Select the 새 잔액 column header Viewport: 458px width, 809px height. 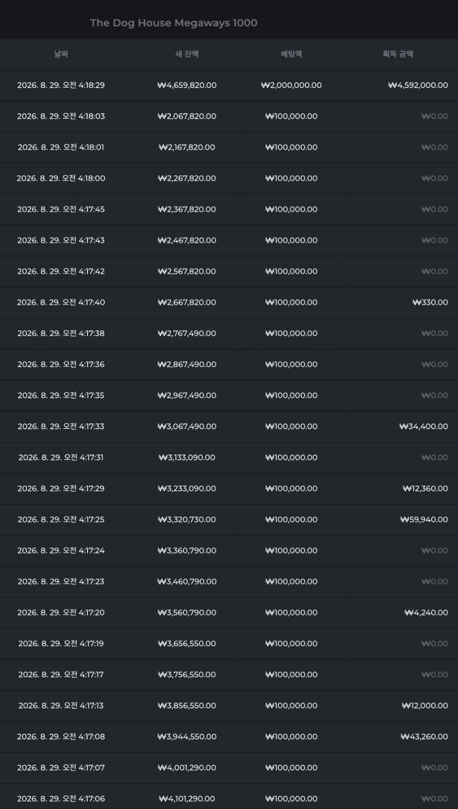(x=187, y=54)
